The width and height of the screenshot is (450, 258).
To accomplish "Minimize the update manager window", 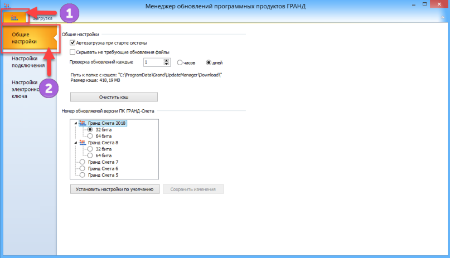I will [x=414, y=5].
